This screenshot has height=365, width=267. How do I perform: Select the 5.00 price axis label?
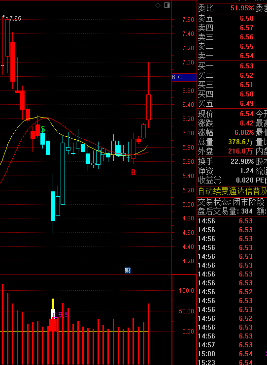(188, 204)
